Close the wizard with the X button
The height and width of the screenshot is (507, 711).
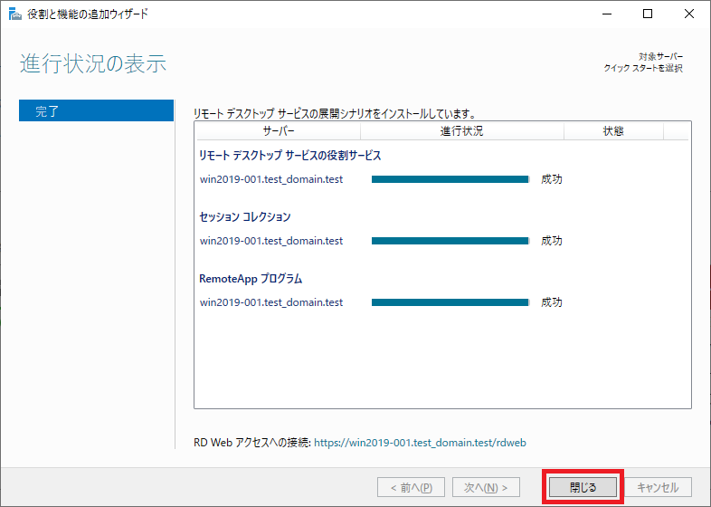coord(688,14)
